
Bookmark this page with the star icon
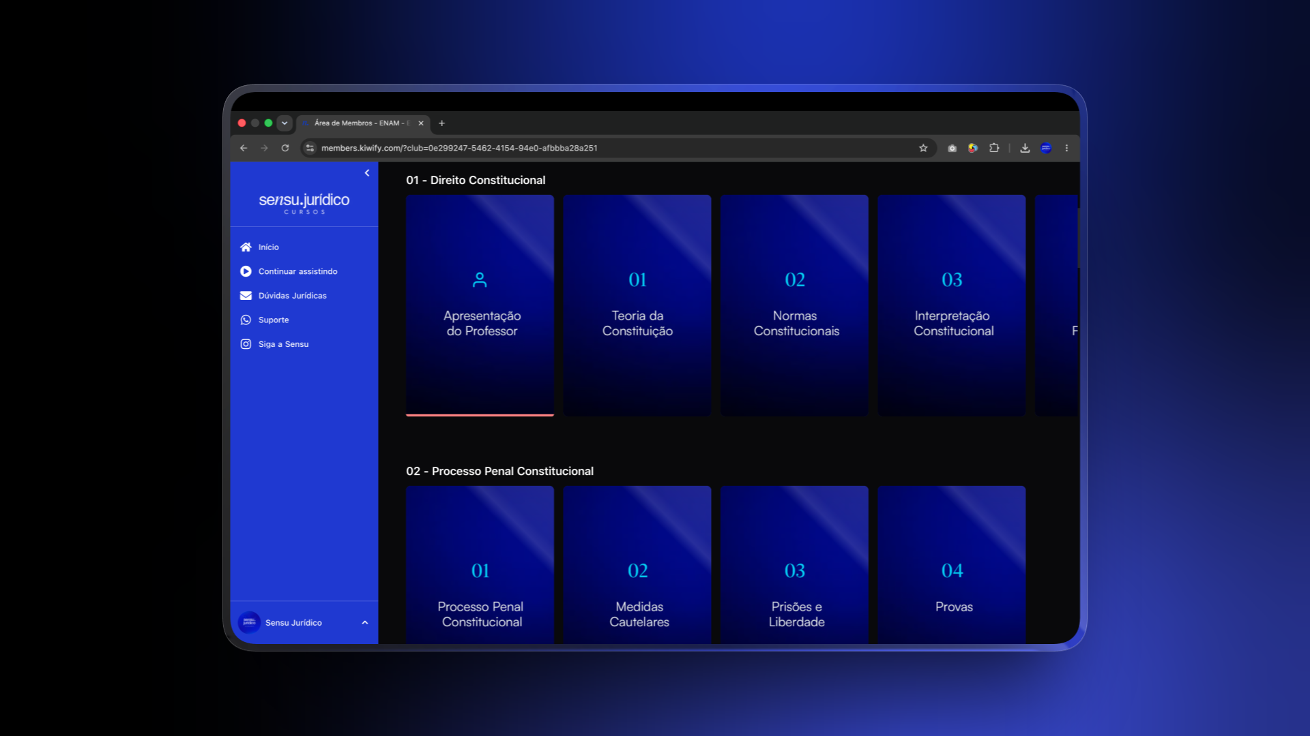point(923,148)
